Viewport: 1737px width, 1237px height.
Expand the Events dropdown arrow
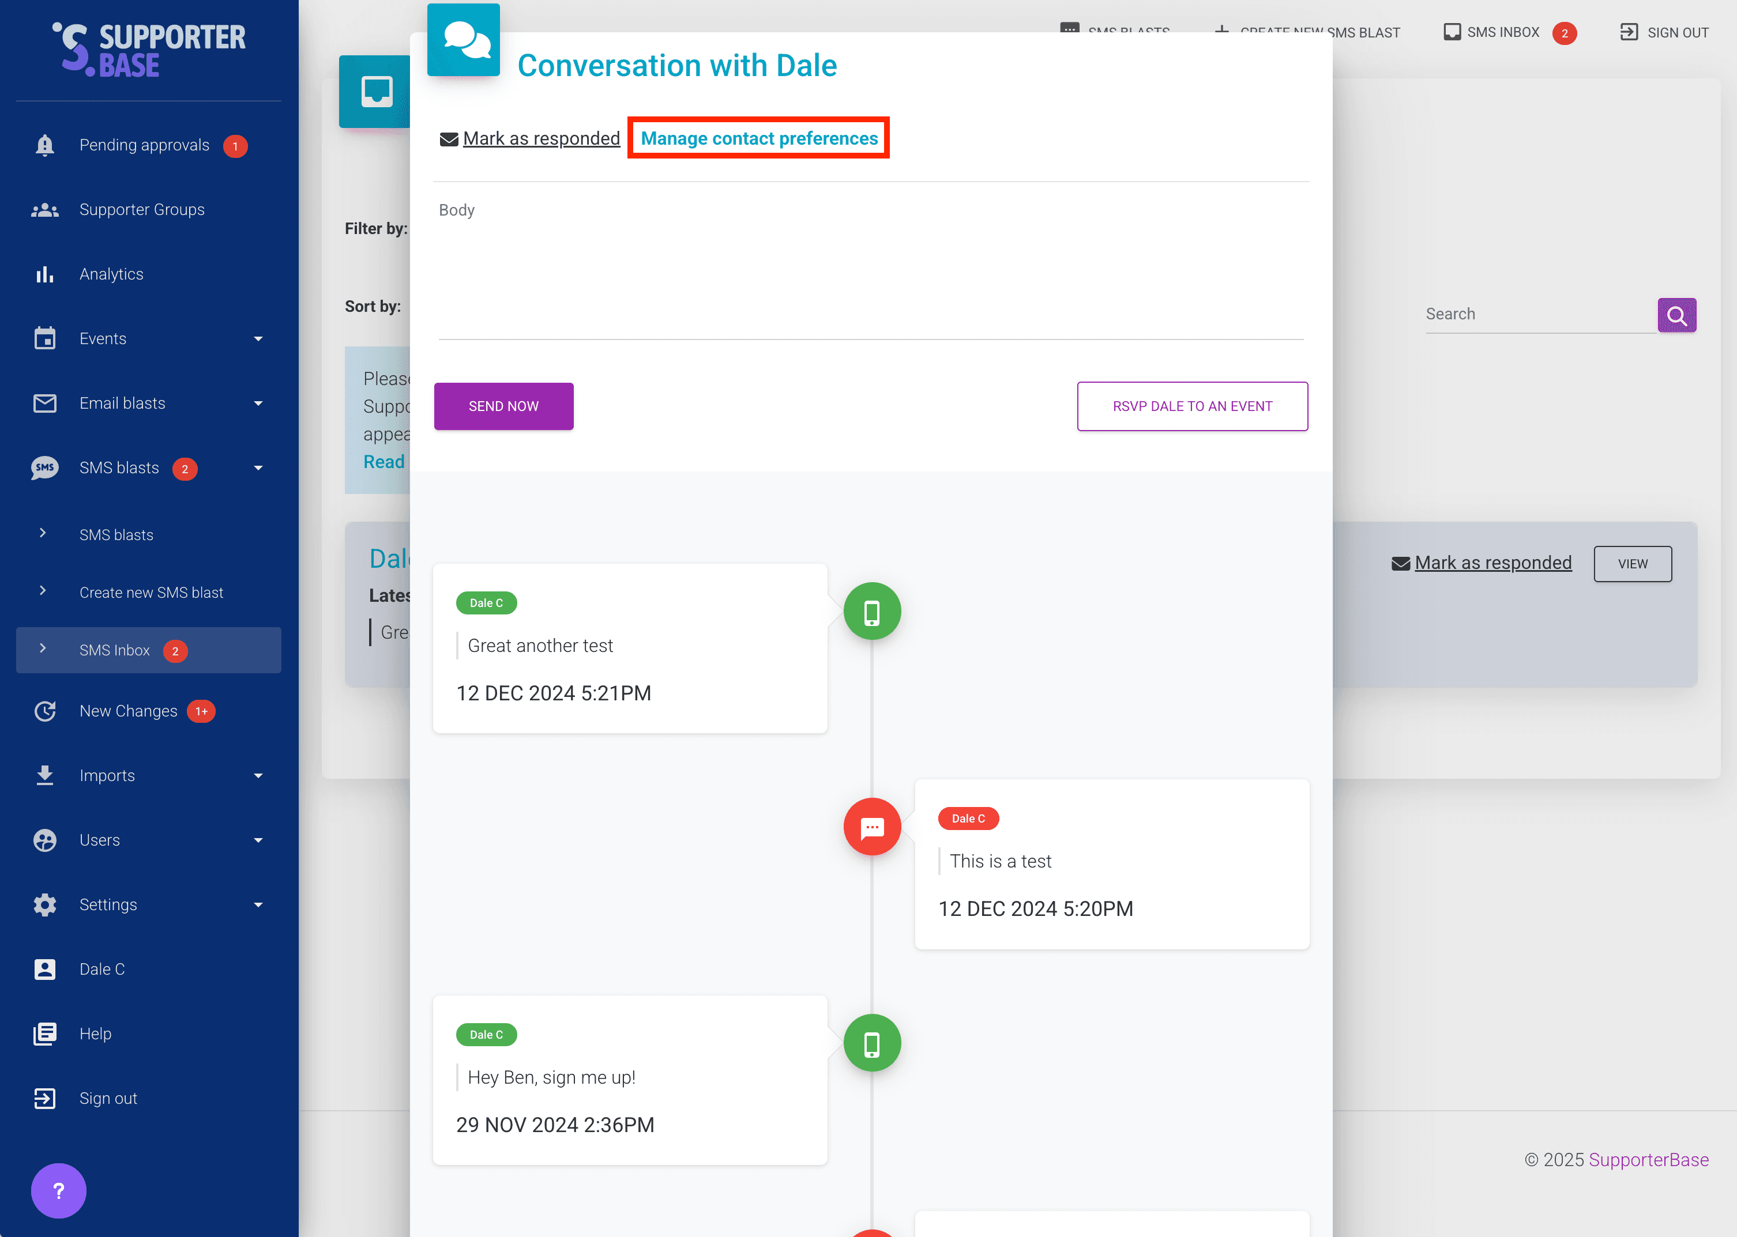pos(258,339)
